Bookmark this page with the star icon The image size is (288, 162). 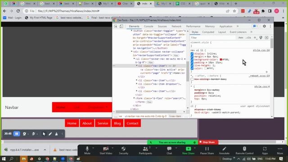(x=234, y=11)
